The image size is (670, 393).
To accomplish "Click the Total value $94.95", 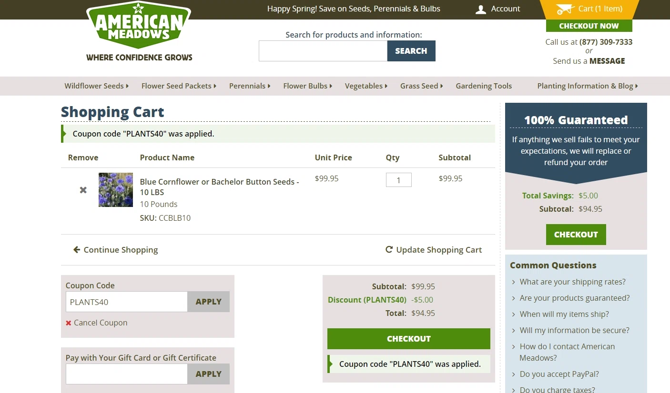I will pyautogui.click(x=423, y=313).
